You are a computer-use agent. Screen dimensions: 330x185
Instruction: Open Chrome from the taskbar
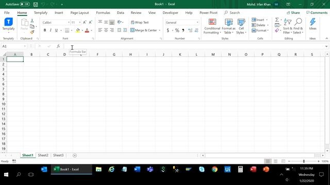pyautogui.click(x=214, y=169)
